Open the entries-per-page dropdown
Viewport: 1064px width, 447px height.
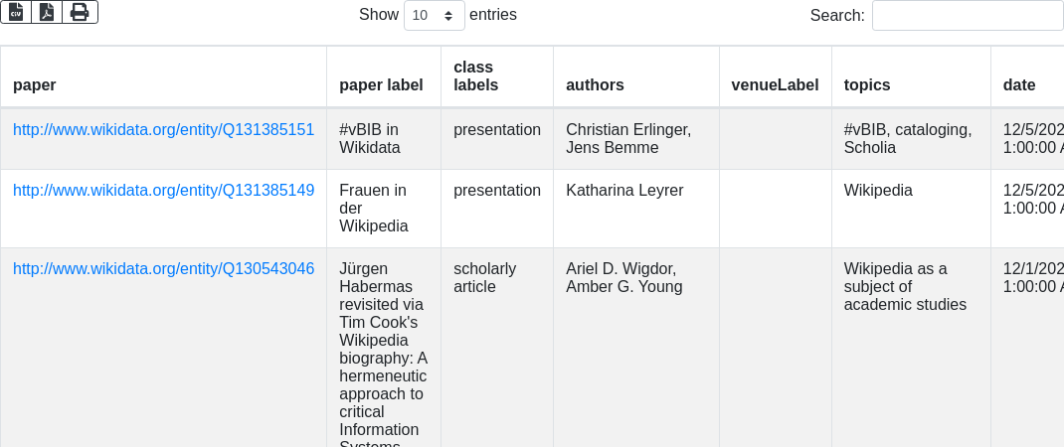tap(435, 16)
